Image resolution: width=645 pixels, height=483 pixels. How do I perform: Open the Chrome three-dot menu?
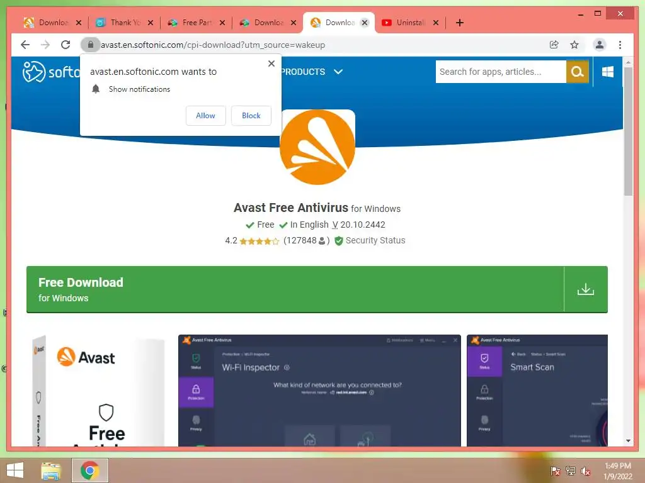tap(620, 45)
